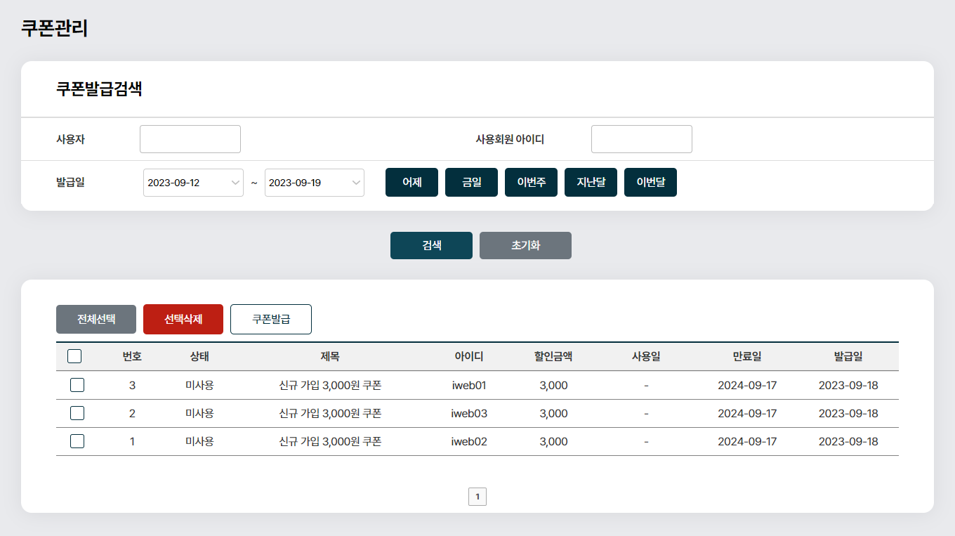Viewport: 955px width, 536px height.
Task: Click the iweb01 ID cell
Action: 469,385
